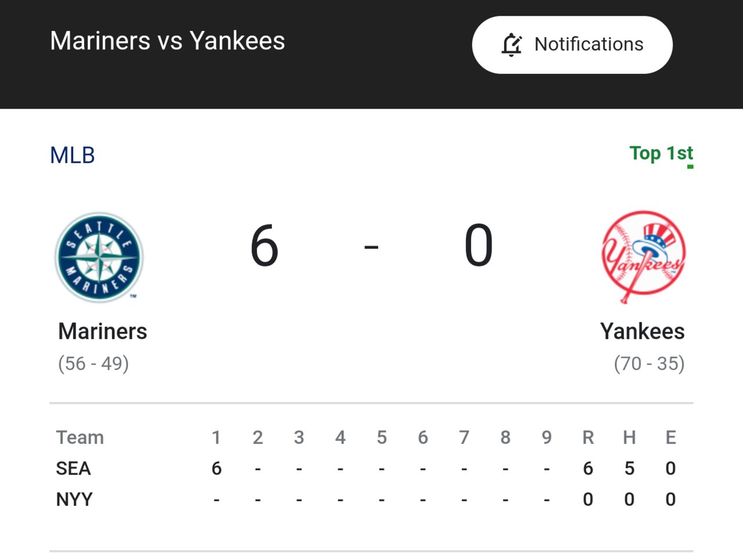The height and width of the screenshot is (560, 743).
Task: Click SEA's first inning runs
Action: (217, 468)
